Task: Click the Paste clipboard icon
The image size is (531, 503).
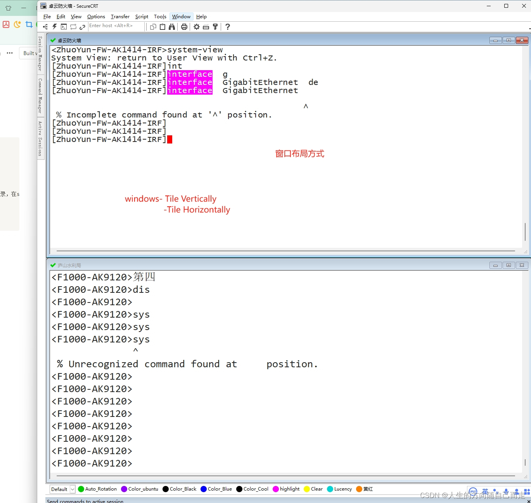Action: click(x=163, y=27)
